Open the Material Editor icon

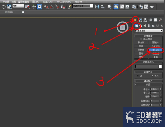click(134, 7)
